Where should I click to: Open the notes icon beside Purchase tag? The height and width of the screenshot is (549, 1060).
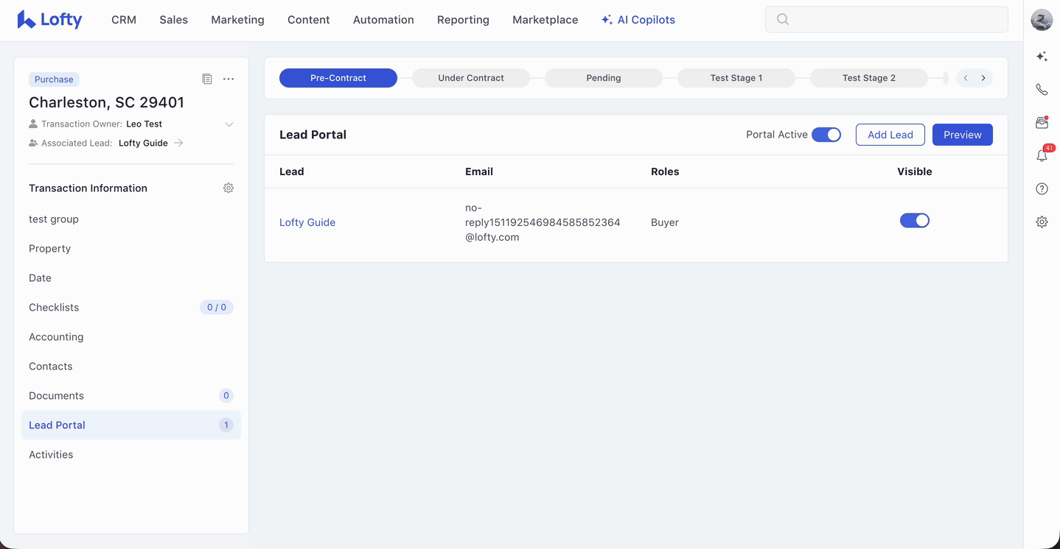click(x=207, y=79)
